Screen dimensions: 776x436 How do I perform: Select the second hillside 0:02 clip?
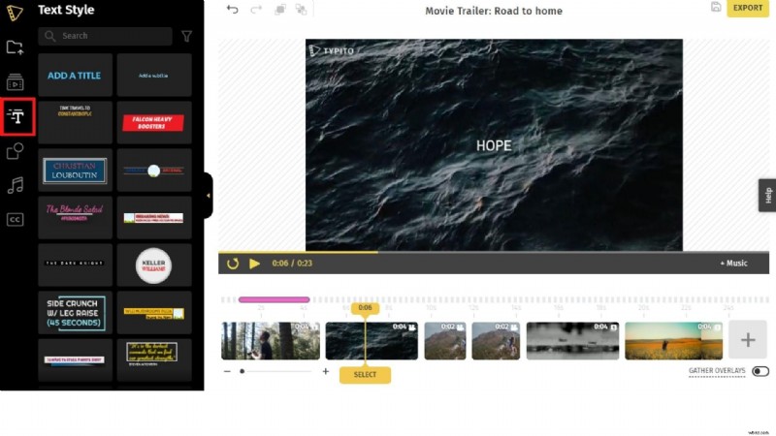[496, 341]
